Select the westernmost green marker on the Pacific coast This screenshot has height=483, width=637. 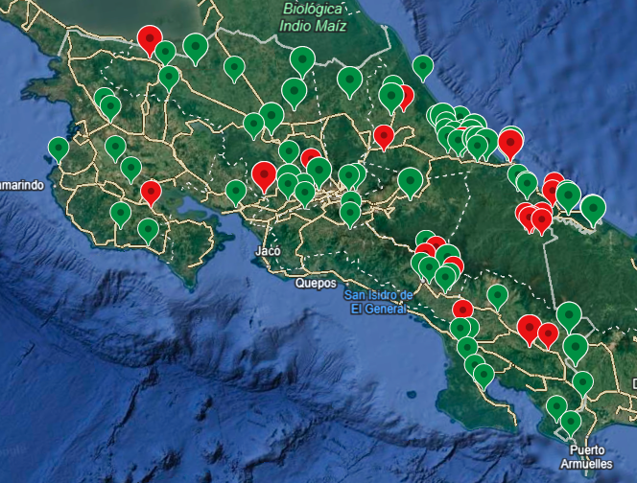point(59,149)
